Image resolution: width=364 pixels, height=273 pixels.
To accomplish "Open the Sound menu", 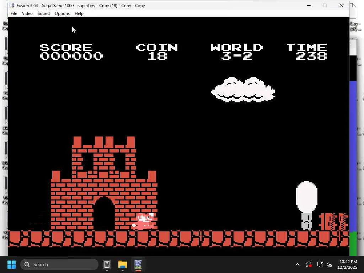I will pos(44,14).
